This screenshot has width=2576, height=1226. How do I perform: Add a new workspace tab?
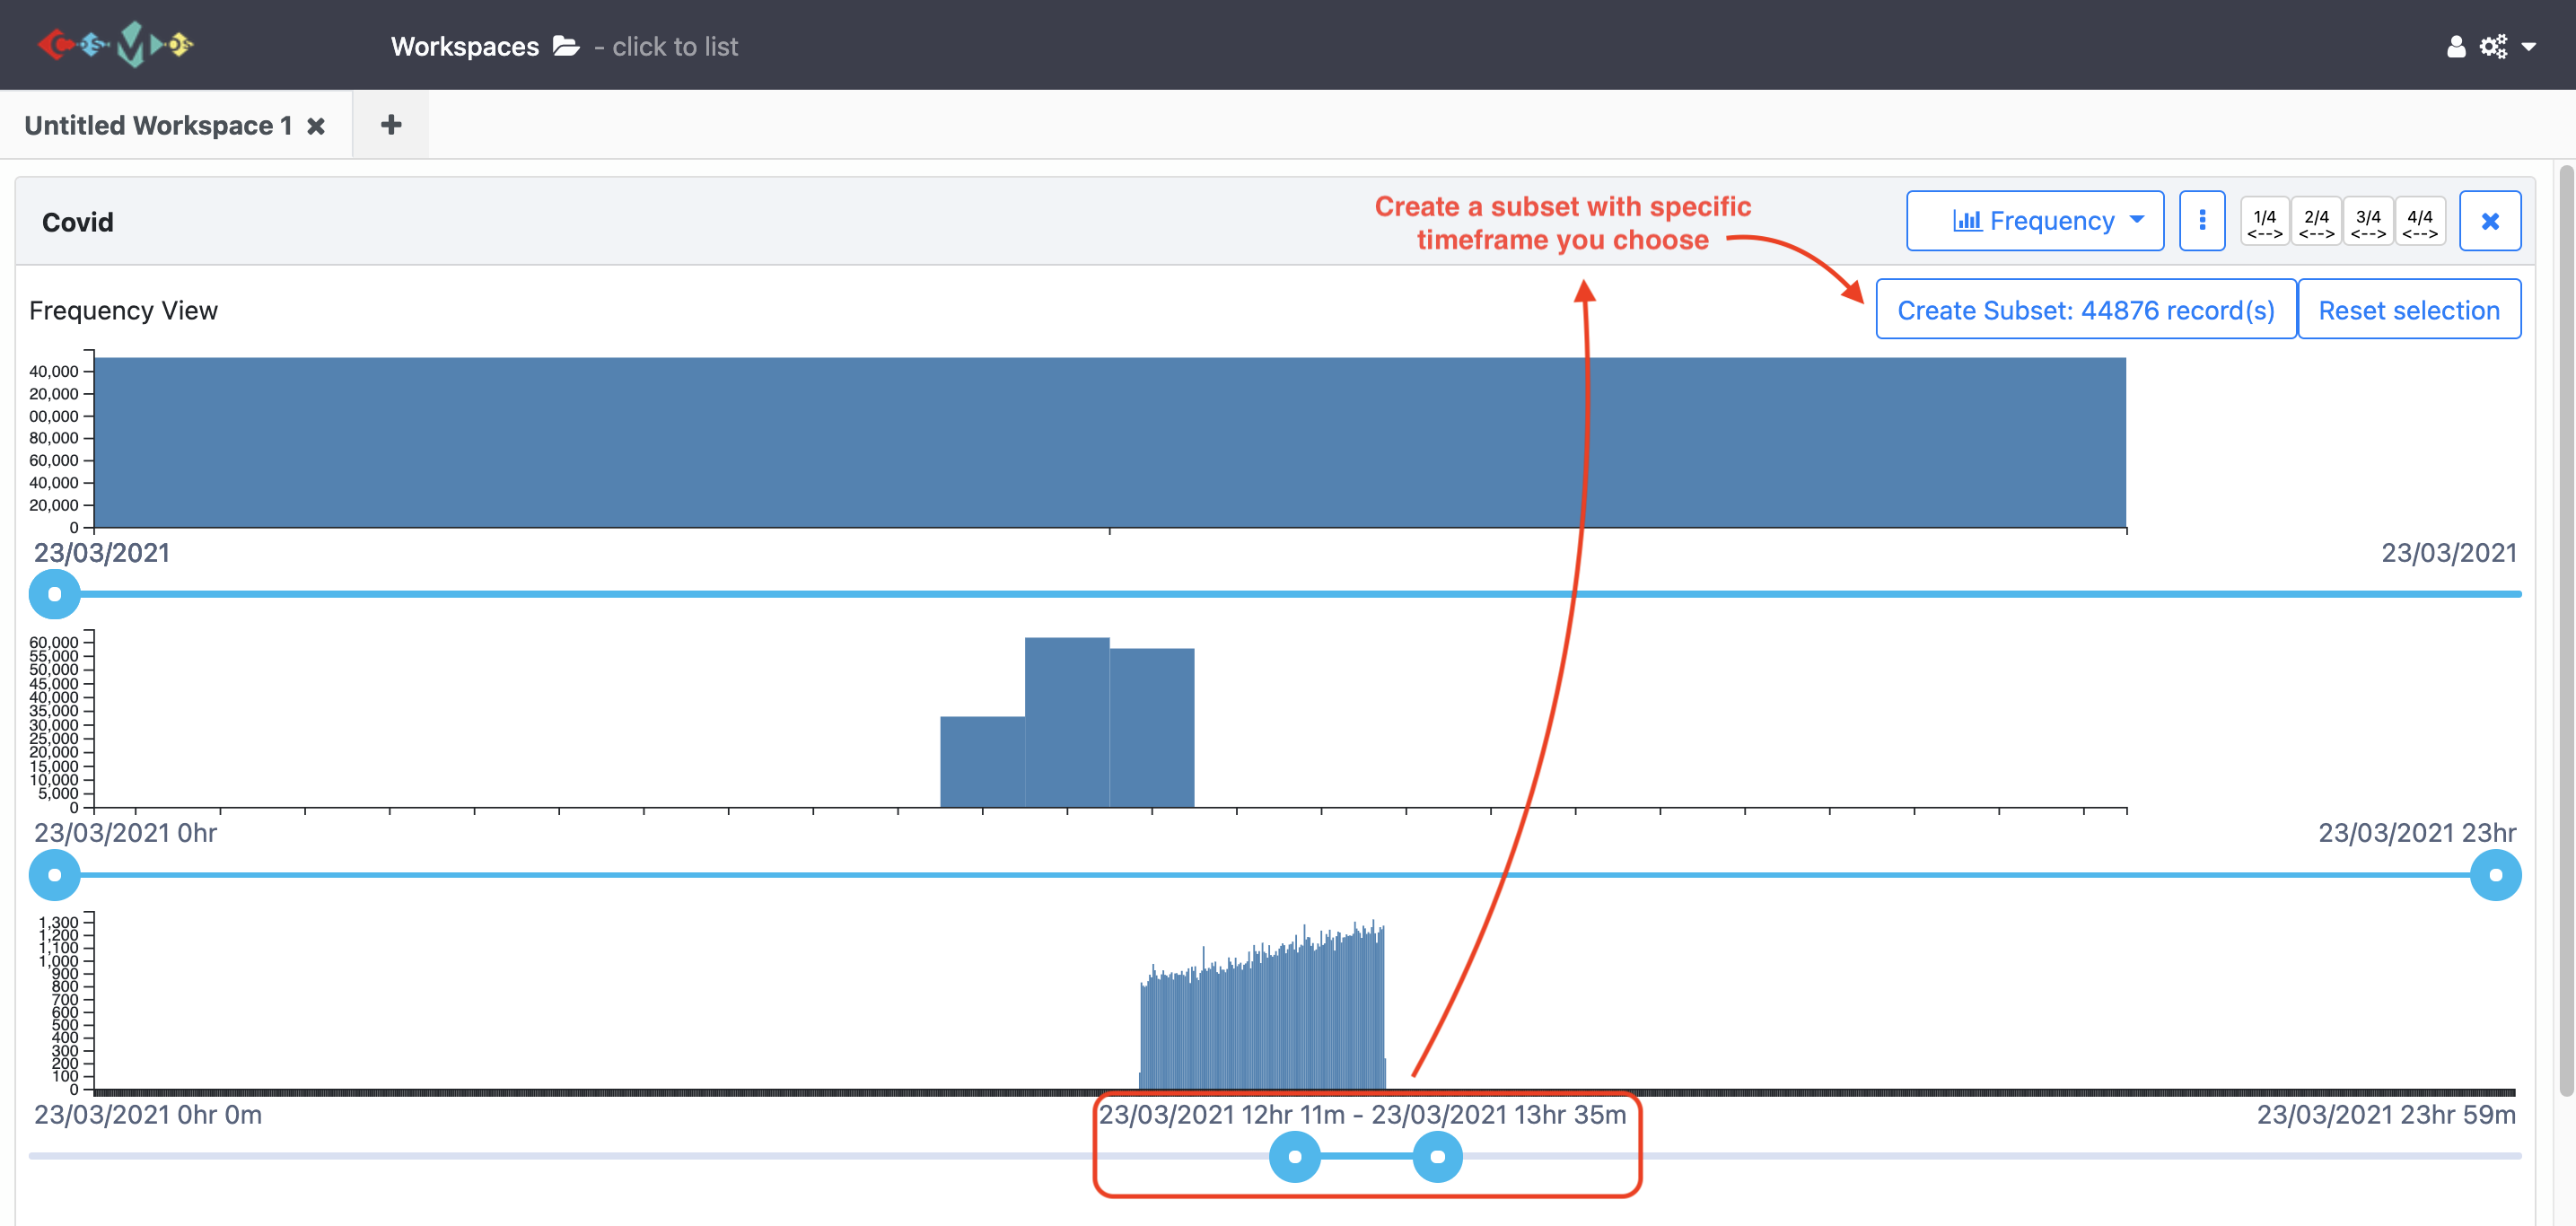[391, 125]
